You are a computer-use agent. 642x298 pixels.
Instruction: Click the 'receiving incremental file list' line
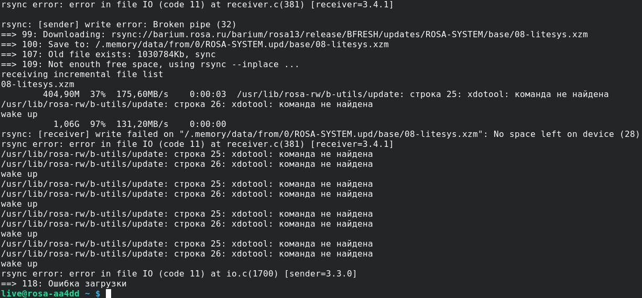82,74
